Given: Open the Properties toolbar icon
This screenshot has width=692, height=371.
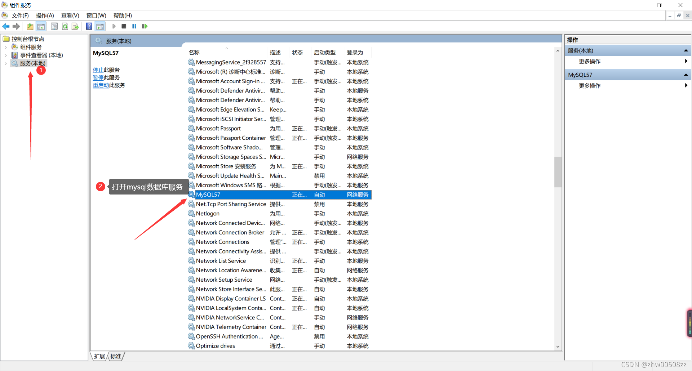Looking at the screenshot, I should click(x=54, y=26).
